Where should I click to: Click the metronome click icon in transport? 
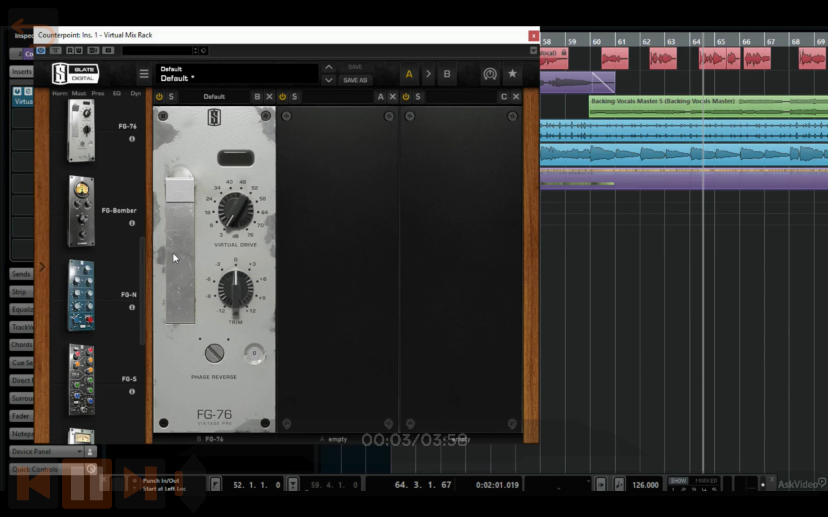[x=619, y=484]
